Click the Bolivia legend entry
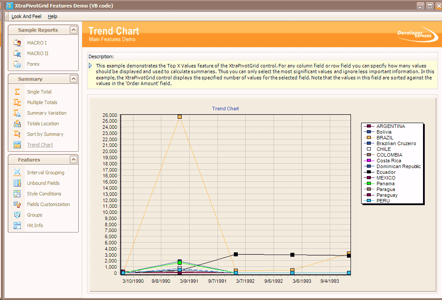Image resolution: width=442 pixels, height=300 pixels. pos(384,132)
